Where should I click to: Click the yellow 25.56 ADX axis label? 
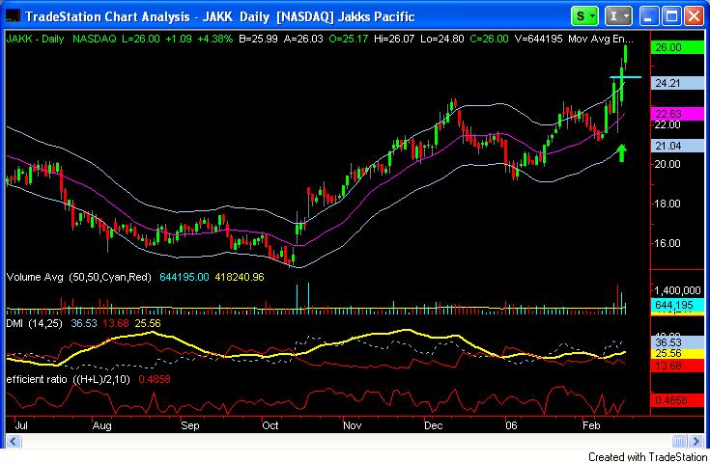click(x=677, y=354)
